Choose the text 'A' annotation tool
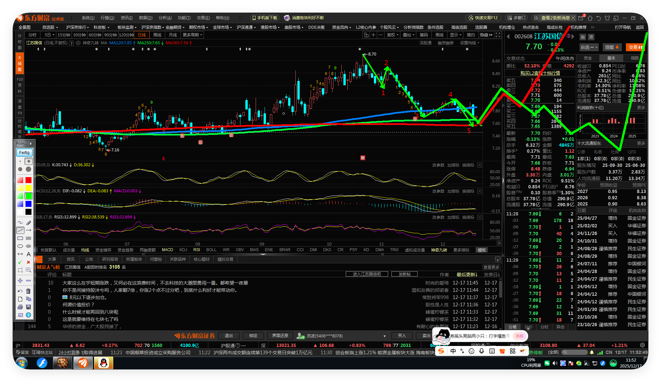Image resolution: width=661 pixels, height=382 pixels. [28, 254]
